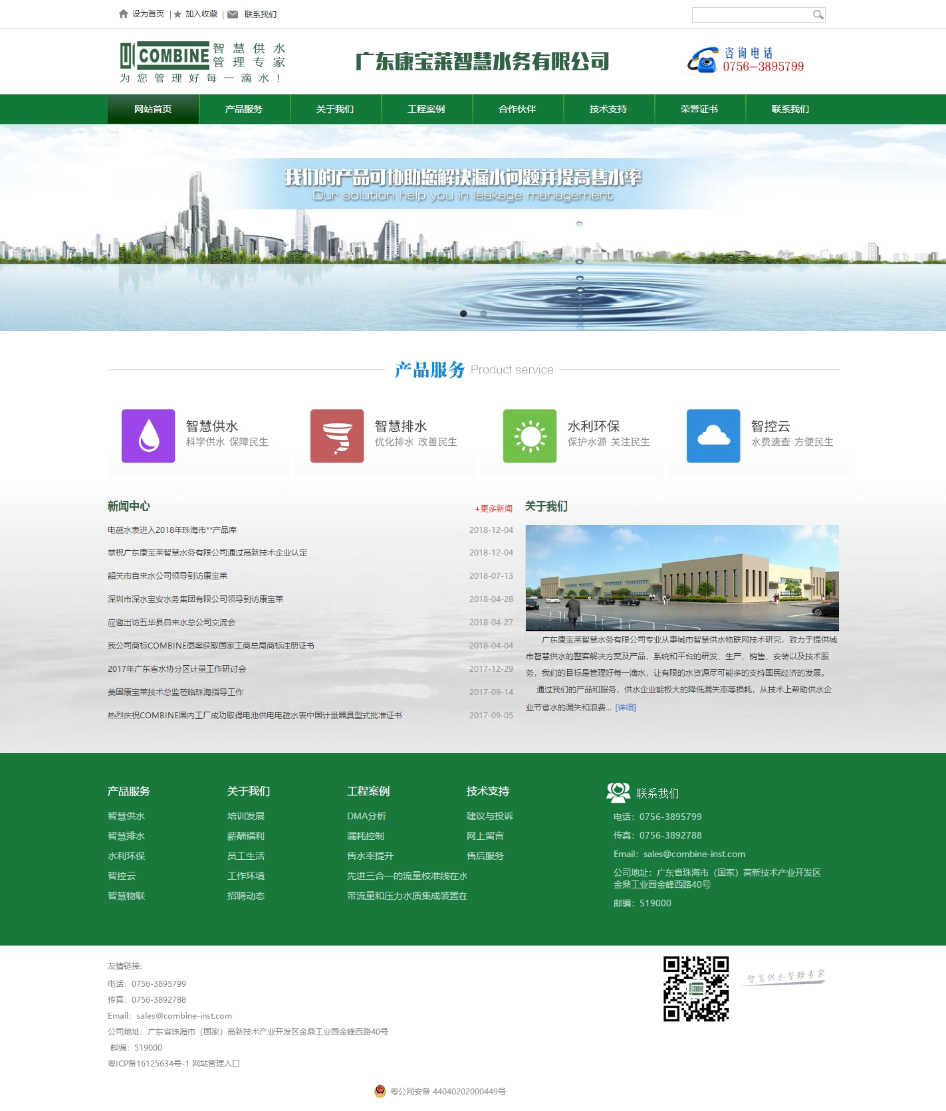The height and width of the screenshot is (1111, 946).
Task: Click the envelope icon in top bar
Action: tap(232, 14)
